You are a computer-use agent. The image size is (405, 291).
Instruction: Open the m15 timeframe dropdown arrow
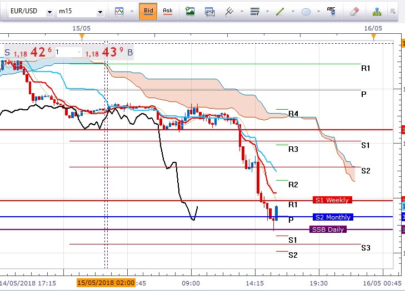click(100, 12)
